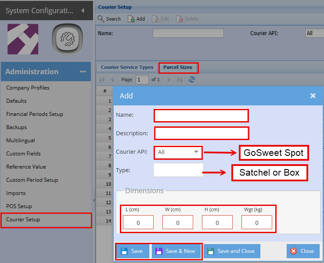Go to next page of grid

coord(169,79)
